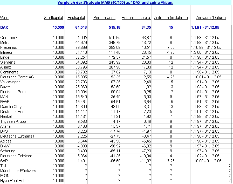Select the Deutsche Börse AG cell

coord(17,77)
